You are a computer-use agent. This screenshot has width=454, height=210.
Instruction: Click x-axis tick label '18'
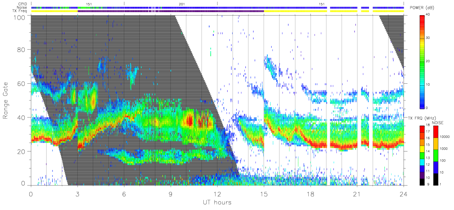[x=311, y=194]
